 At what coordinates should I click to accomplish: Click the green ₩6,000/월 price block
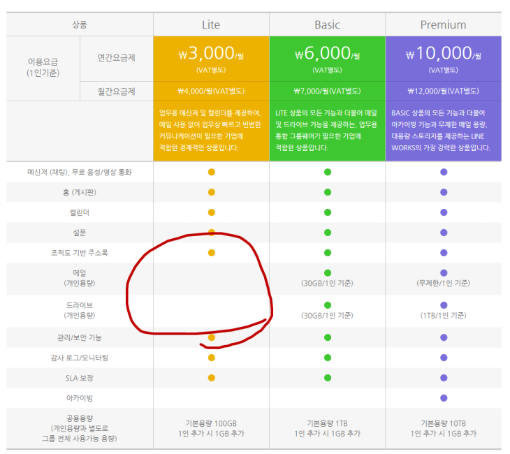coord(327,59)
